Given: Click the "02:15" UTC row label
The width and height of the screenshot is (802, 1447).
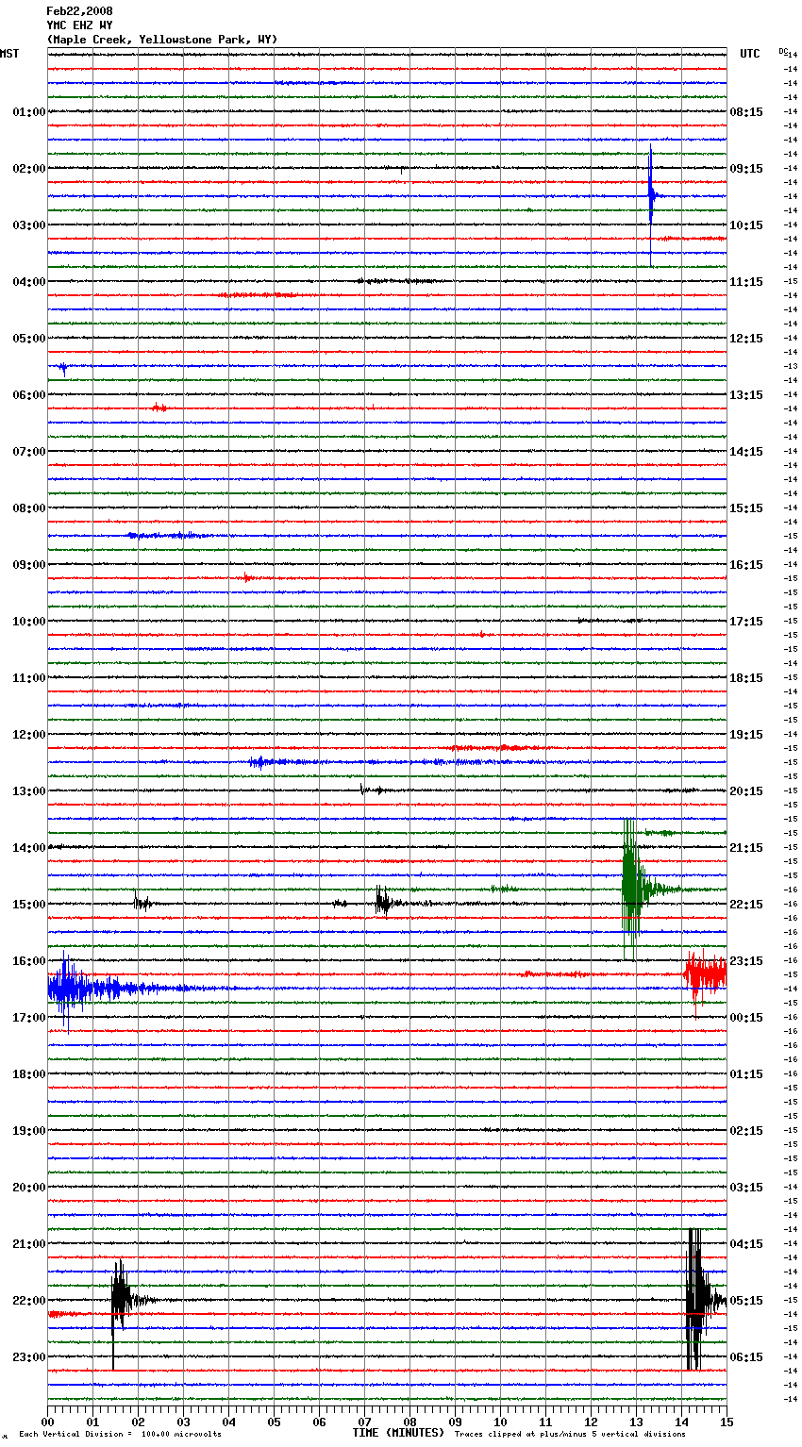Looking at the screenshot, I should click(x=746, y=1131).
